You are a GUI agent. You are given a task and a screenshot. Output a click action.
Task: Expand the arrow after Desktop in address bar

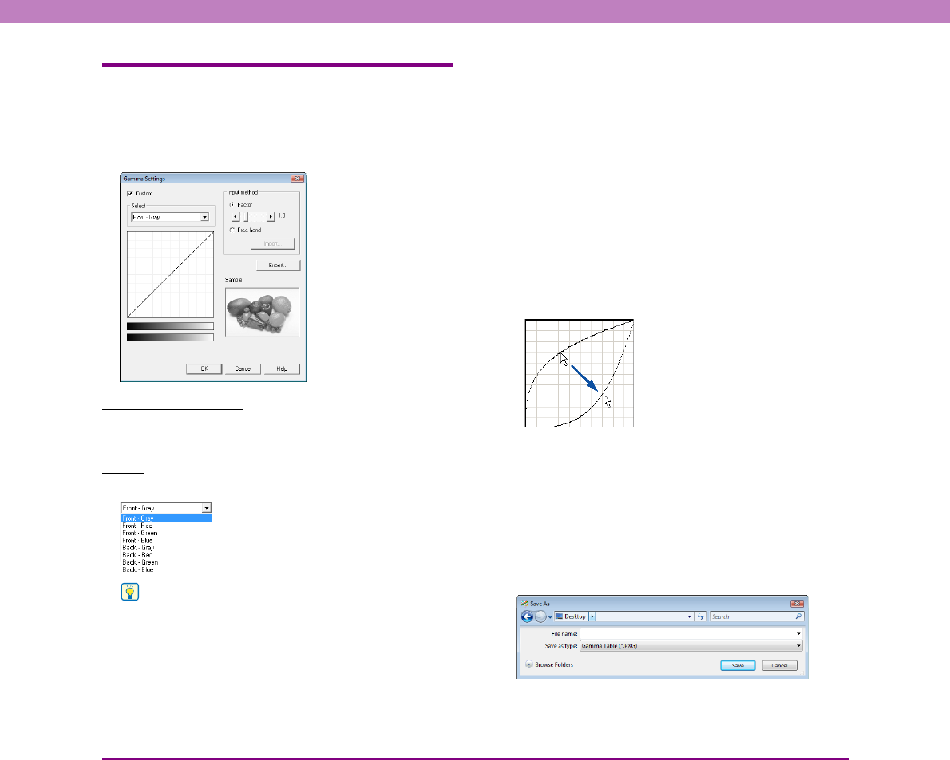click(x=592, y=616)
